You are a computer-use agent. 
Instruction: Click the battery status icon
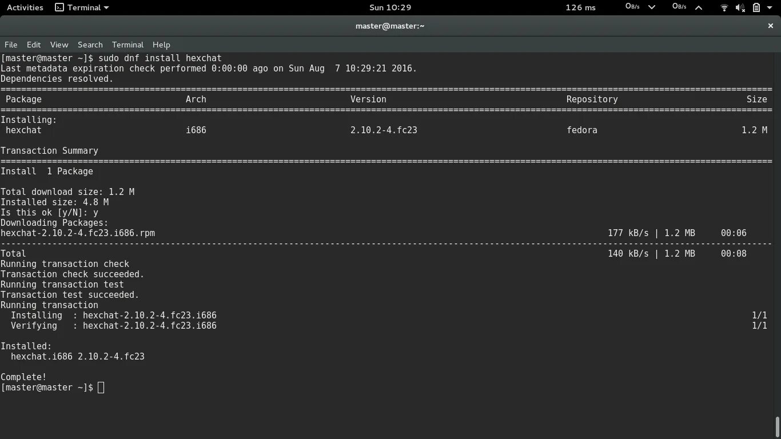756,7
